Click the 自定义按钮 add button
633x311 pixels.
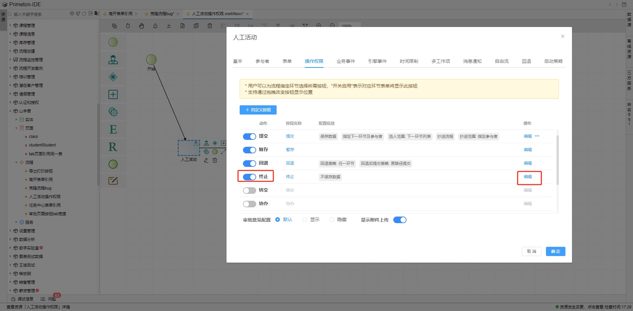tap(258, 110)
